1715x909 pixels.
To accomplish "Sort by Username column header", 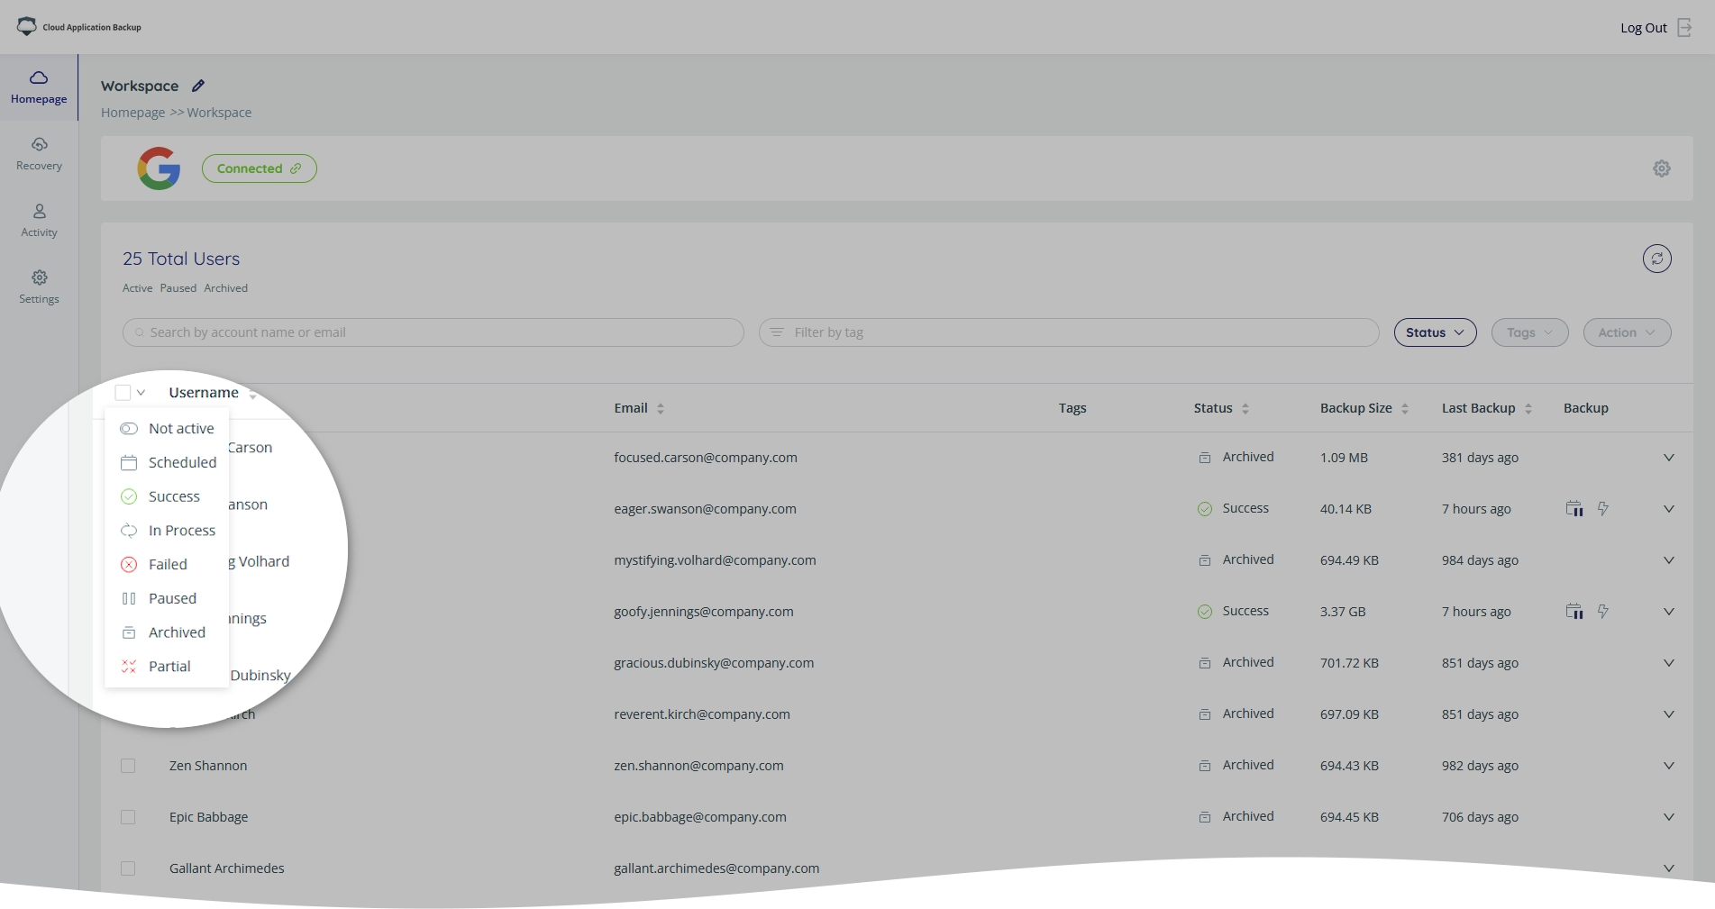I will [204, 393].
